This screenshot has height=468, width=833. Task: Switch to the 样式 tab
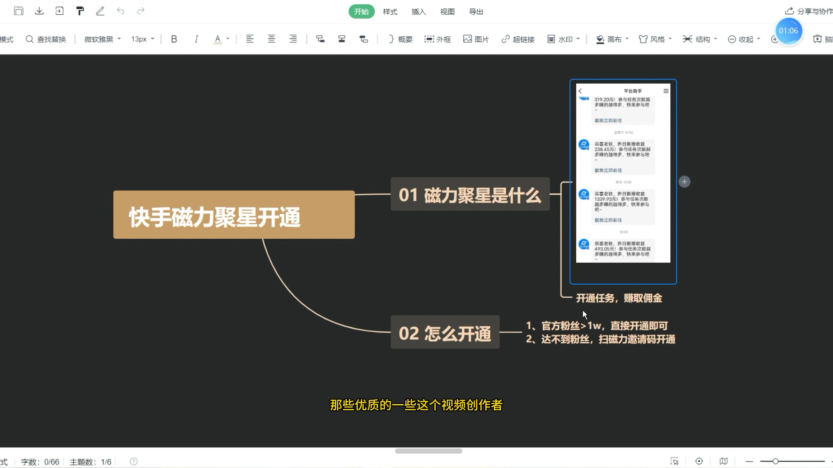pyautogui.click(x=390, y=12)
